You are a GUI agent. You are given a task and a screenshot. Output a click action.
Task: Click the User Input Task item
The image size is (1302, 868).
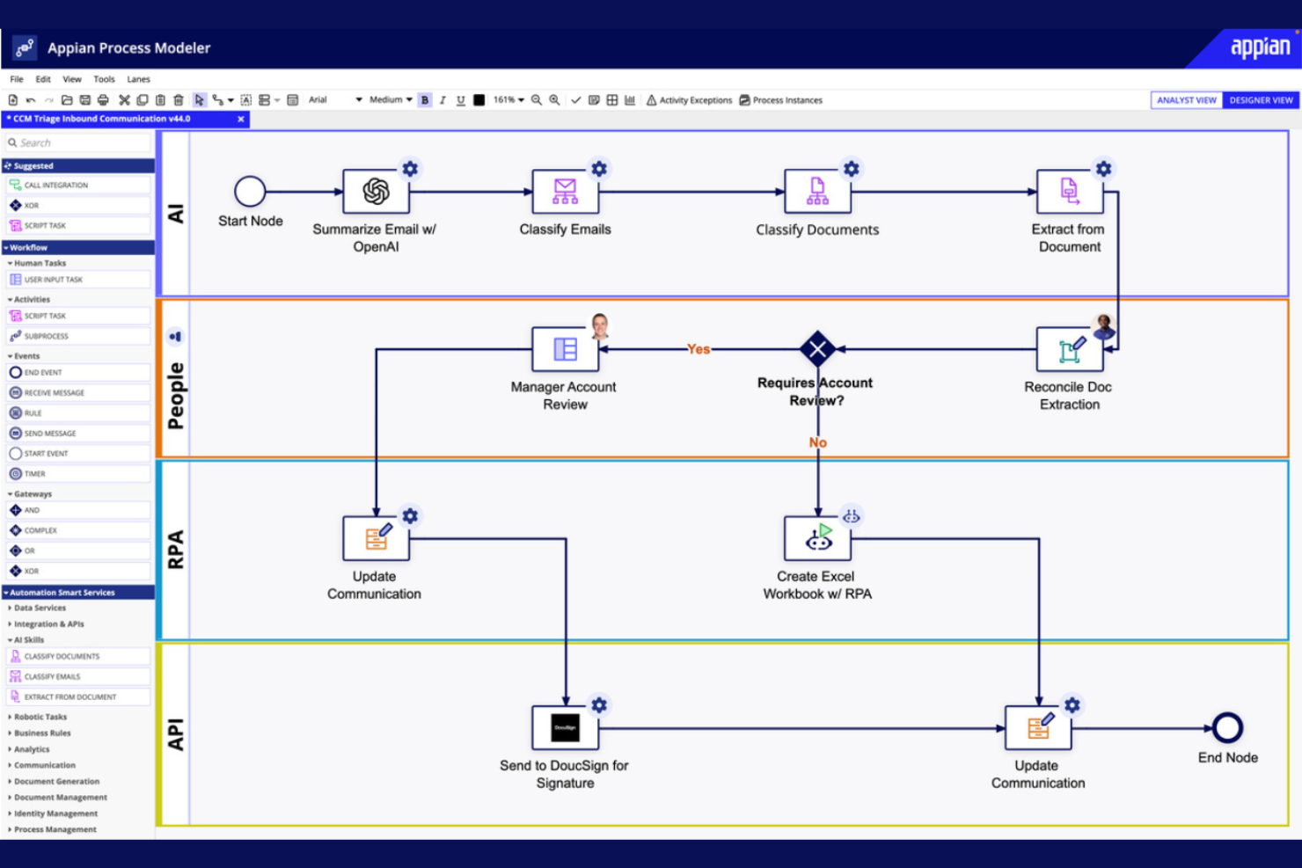[x=53, y=279]
